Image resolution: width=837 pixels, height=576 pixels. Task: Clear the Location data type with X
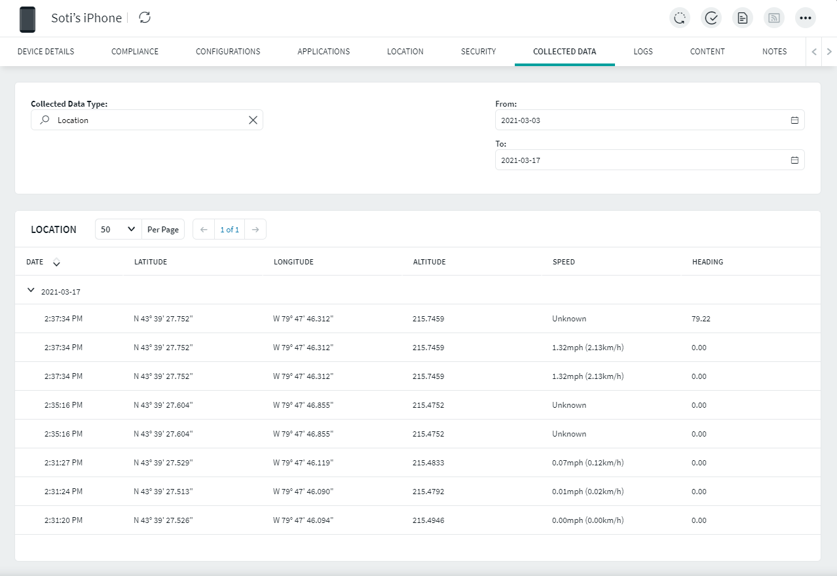[253, 120]
